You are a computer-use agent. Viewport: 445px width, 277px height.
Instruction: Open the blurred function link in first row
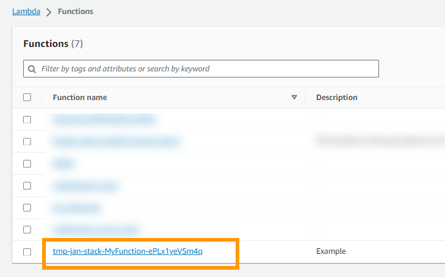tap(104, 120)
